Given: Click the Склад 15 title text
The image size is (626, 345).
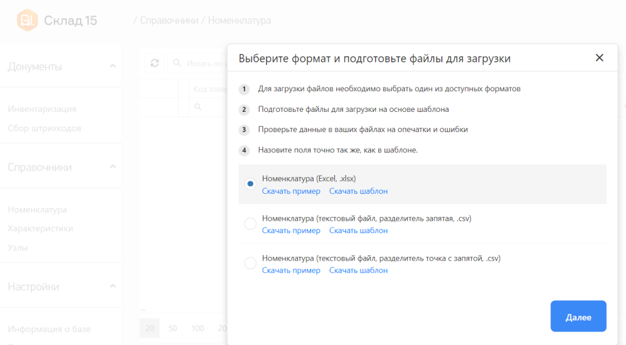Looking at the screenshot, I should point(70,20).
